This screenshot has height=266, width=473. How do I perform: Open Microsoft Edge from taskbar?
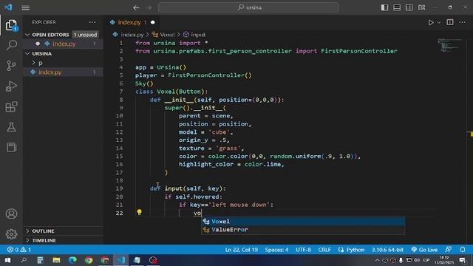pyautogui.click(x=72, y=260)
